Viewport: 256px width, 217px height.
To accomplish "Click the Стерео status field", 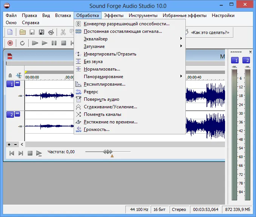I will coord(179,209).
